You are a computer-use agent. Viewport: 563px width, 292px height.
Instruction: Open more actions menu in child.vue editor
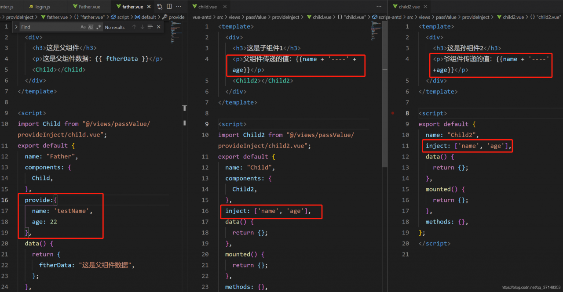tap(379, 7)
